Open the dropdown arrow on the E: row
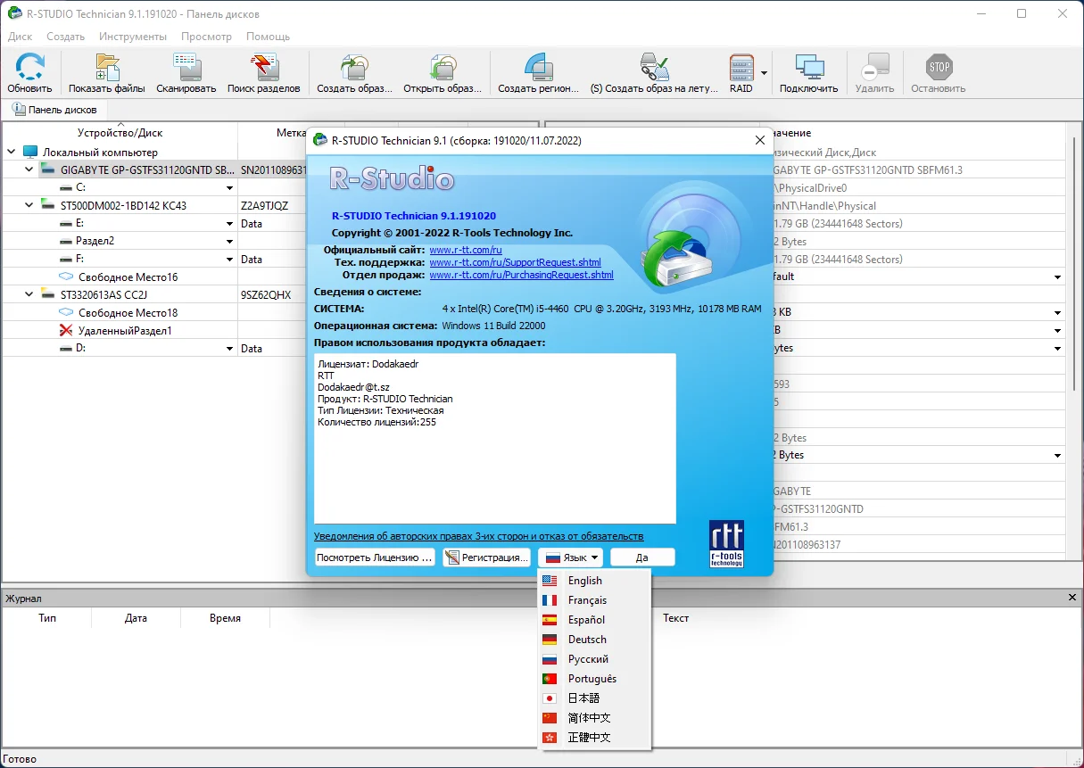Image resolution: width=1084 pixels, height=768 pixels. coord(230,224)
